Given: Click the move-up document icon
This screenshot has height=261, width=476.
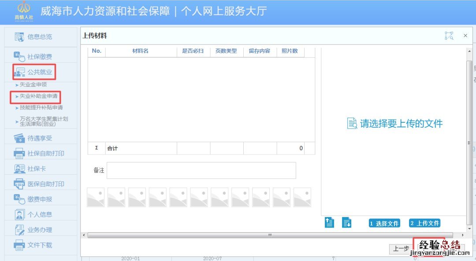Looking at the screenshot, I should point(329,223).
